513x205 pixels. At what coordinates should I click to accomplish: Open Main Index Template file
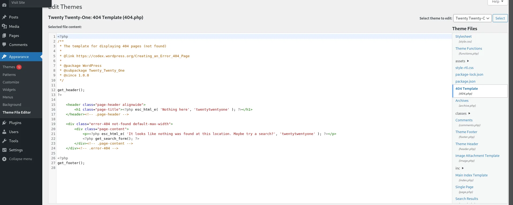(x=472, y=175)
